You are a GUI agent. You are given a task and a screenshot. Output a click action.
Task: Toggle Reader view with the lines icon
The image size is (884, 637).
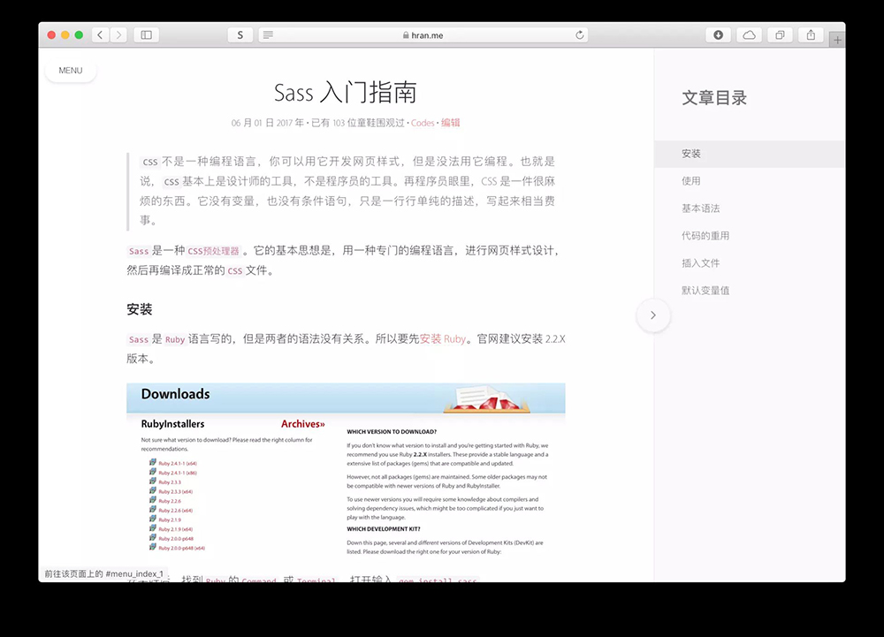267,34
